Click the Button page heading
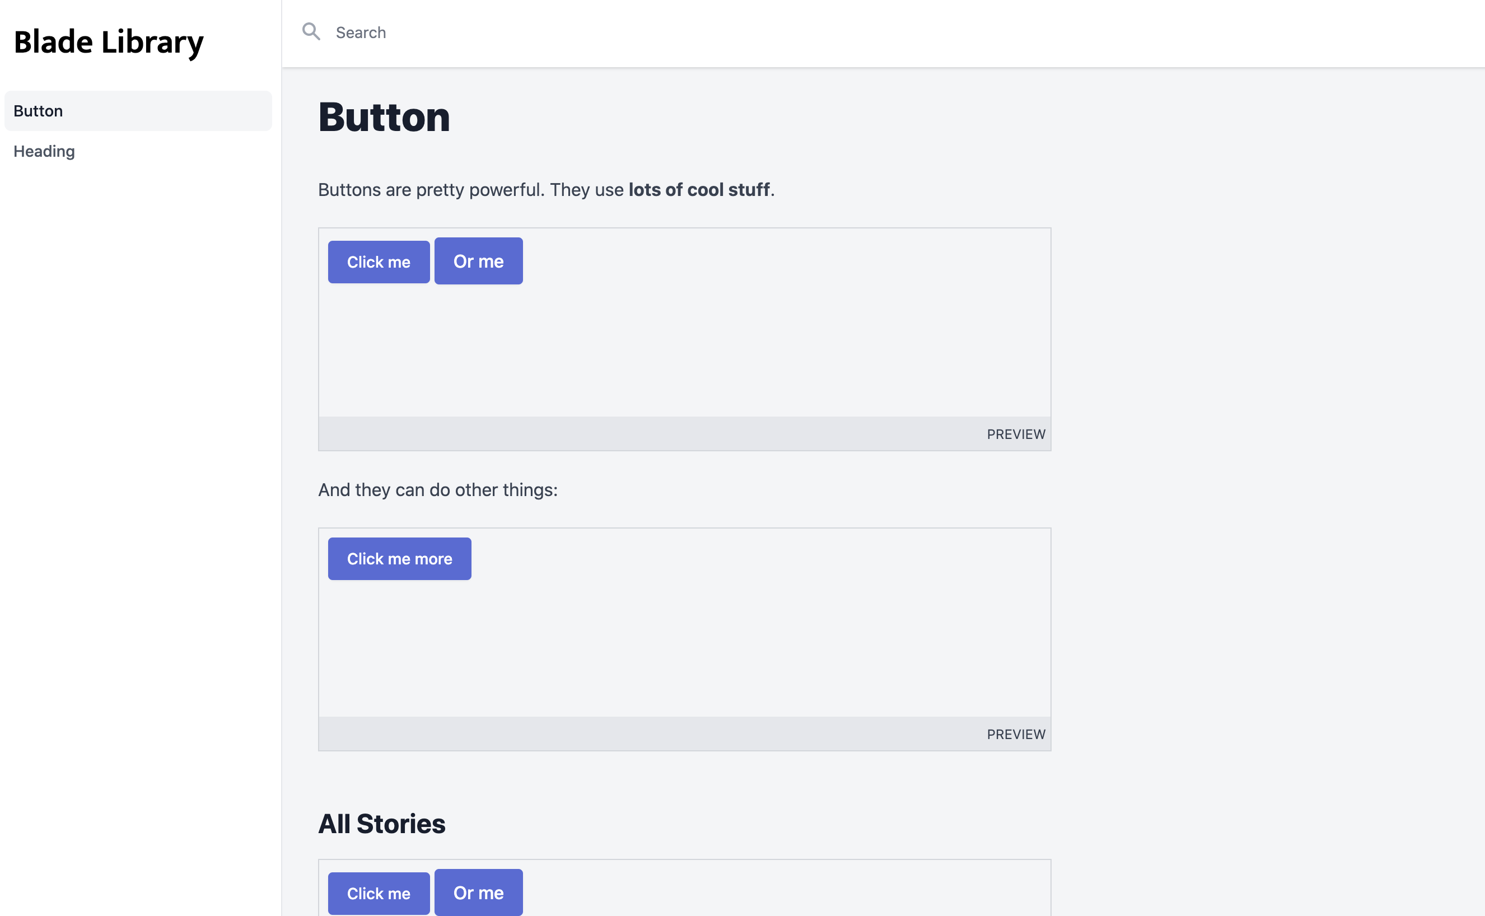The height and width of the screenshot is (916, 1485). click(x=384, y=118)
